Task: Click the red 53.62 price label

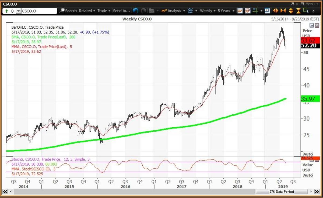Action: pos(310,40)
